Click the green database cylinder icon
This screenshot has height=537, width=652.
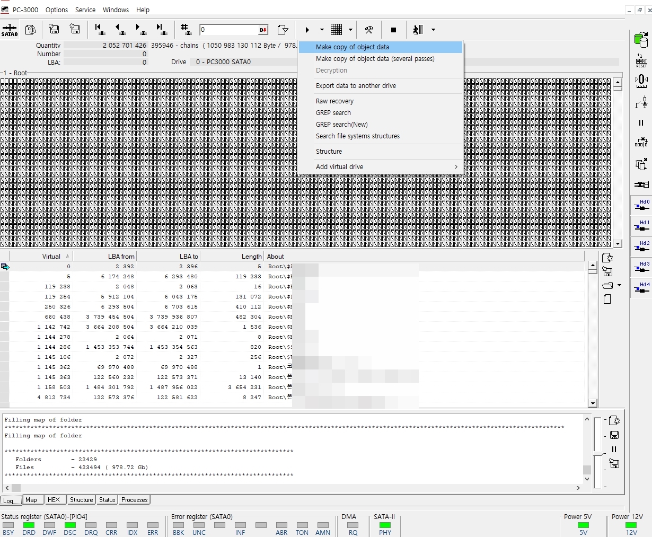click(641, 39)
